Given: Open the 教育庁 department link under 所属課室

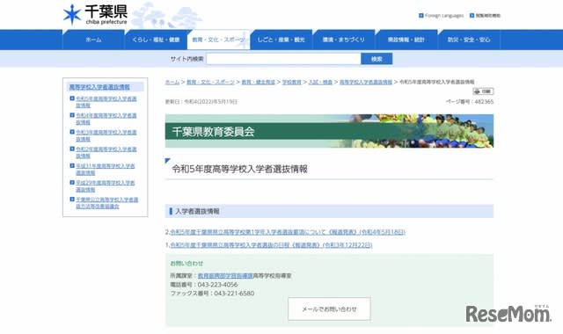Looking at the screenshot, I should (x=225, y=276).
